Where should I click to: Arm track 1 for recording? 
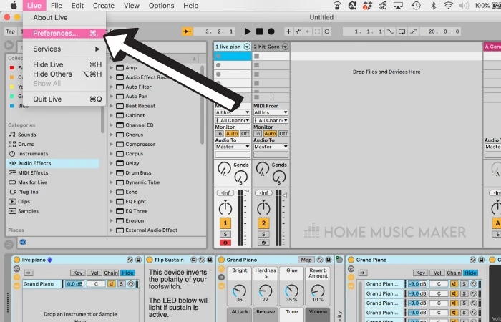225,243
